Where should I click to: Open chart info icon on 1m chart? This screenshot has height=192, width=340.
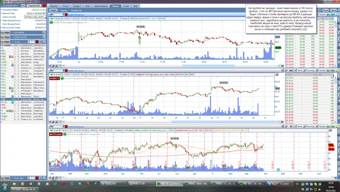pyautogui.click(x=52, y=22)
